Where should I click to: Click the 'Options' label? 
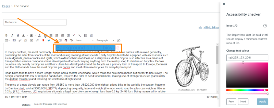(26, 105)
